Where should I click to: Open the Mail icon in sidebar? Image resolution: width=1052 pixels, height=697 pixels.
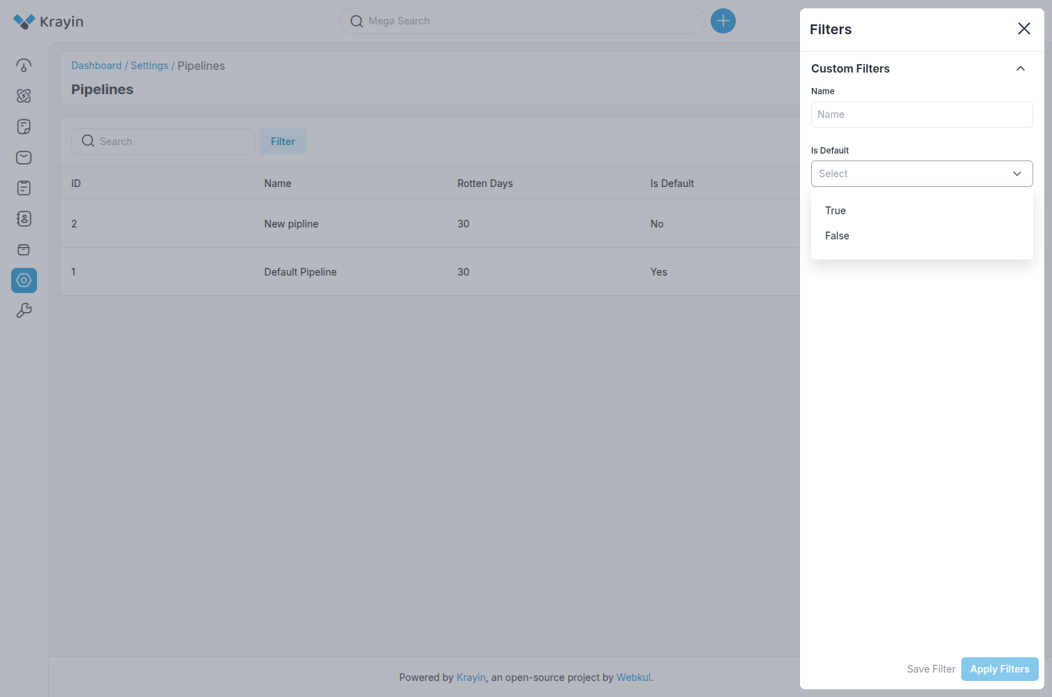[24, 158]
